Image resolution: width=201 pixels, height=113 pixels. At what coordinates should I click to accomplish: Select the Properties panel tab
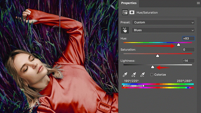click(x=129, y=3)
